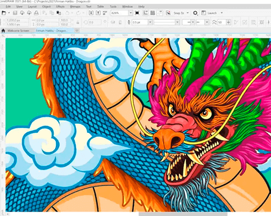The width and height of the screenshot is (271, 216).
Task: Click the object height field
Action: pos(47,24)
